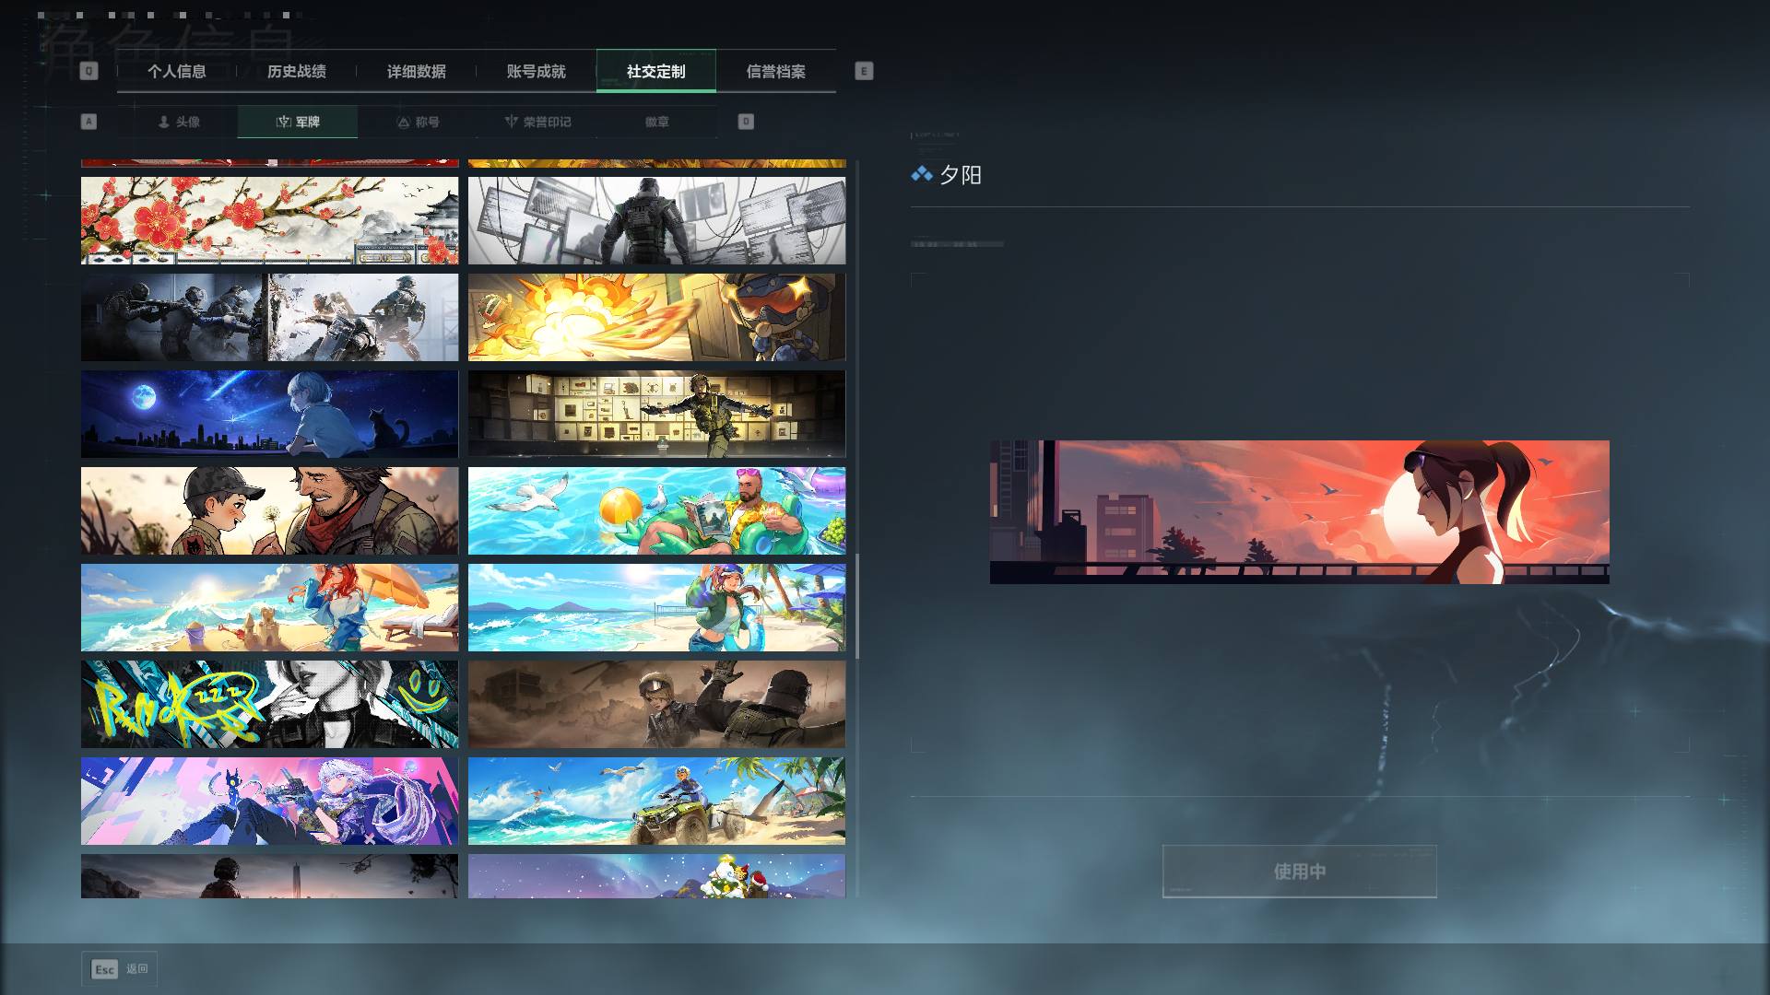Viewport: 1770px width, 995px height.
Task: Select the ATV on beach banner
Action: pyautogui.click(x=656, y=802)
